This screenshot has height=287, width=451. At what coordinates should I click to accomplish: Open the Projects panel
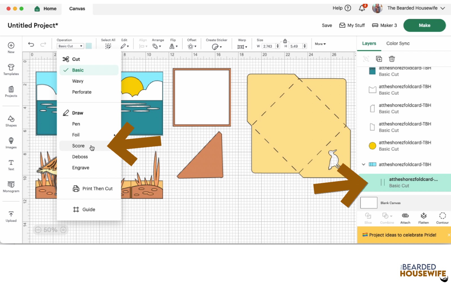pyautogui.click(x=11, y=91)
